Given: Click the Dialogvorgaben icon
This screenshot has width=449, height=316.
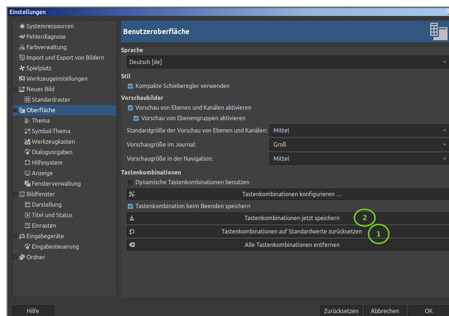Looking at the screenshot, I should click(28, 152).
